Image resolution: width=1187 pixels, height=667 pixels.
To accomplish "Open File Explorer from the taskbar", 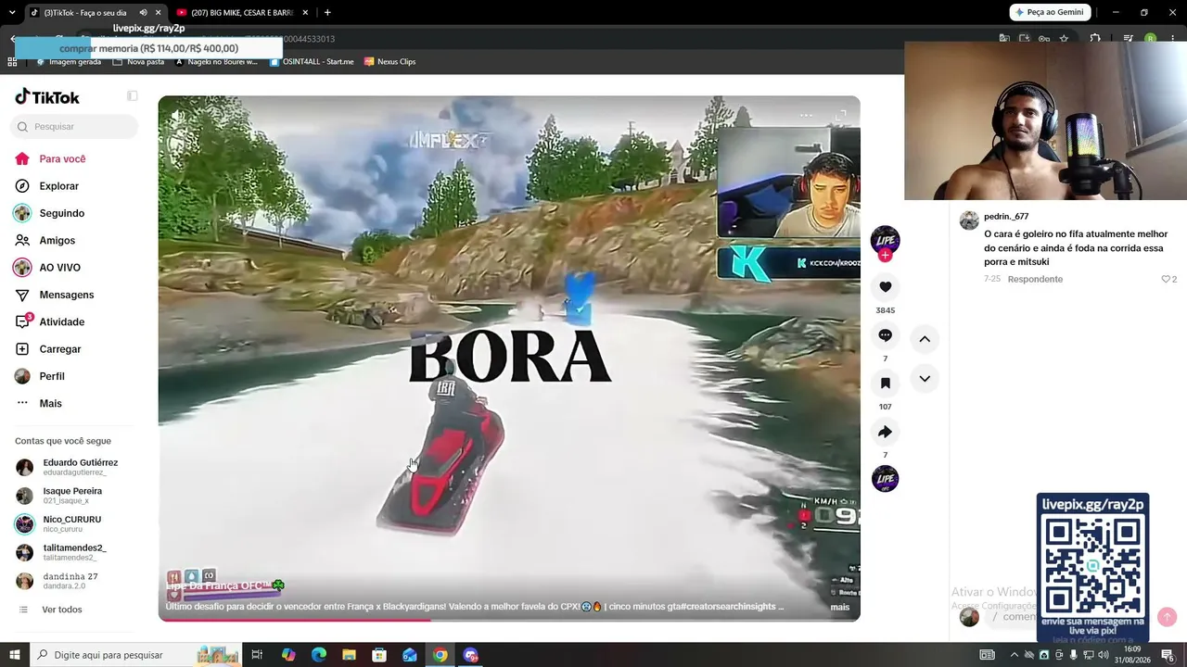I will coord(349,655).
